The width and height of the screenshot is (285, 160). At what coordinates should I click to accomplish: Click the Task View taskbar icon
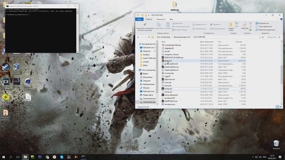click(x=18, y=157)
